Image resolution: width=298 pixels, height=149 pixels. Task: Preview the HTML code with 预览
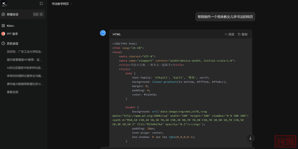(x=229, y=34)
